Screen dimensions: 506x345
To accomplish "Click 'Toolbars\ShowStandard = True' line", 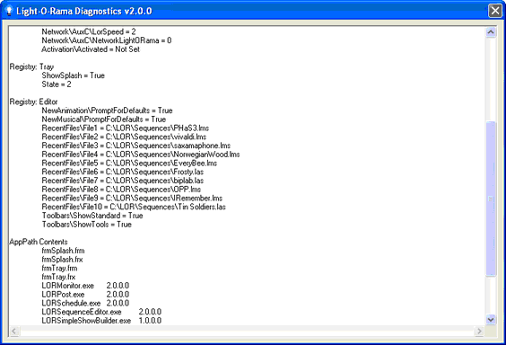I will [x=92, y=215].
